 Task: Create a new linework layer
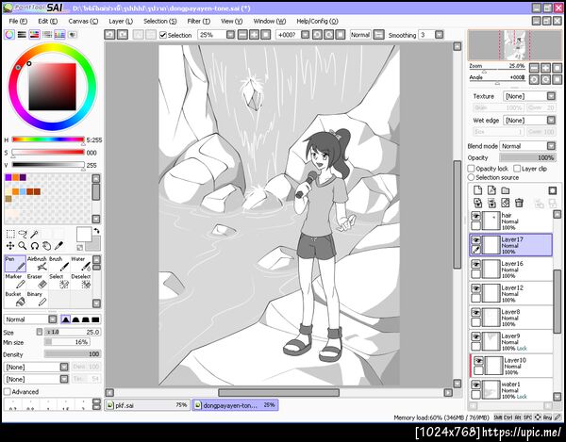click(491, 190)
